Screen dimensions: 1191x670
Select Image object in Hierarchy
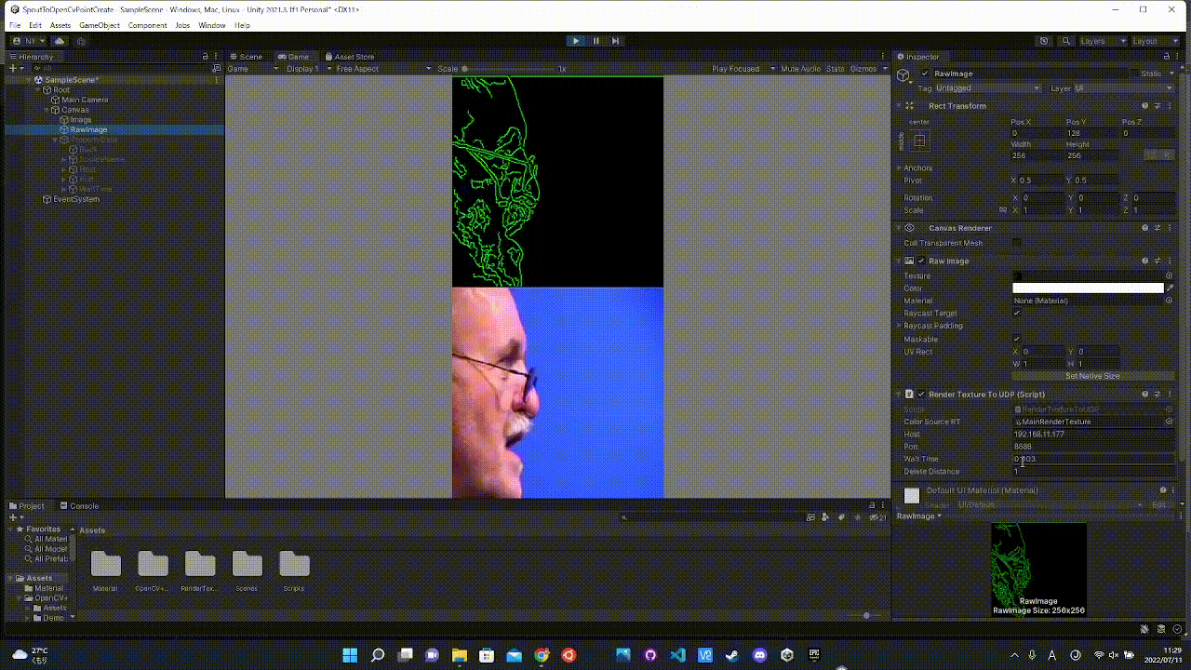(x=81, y=120)
